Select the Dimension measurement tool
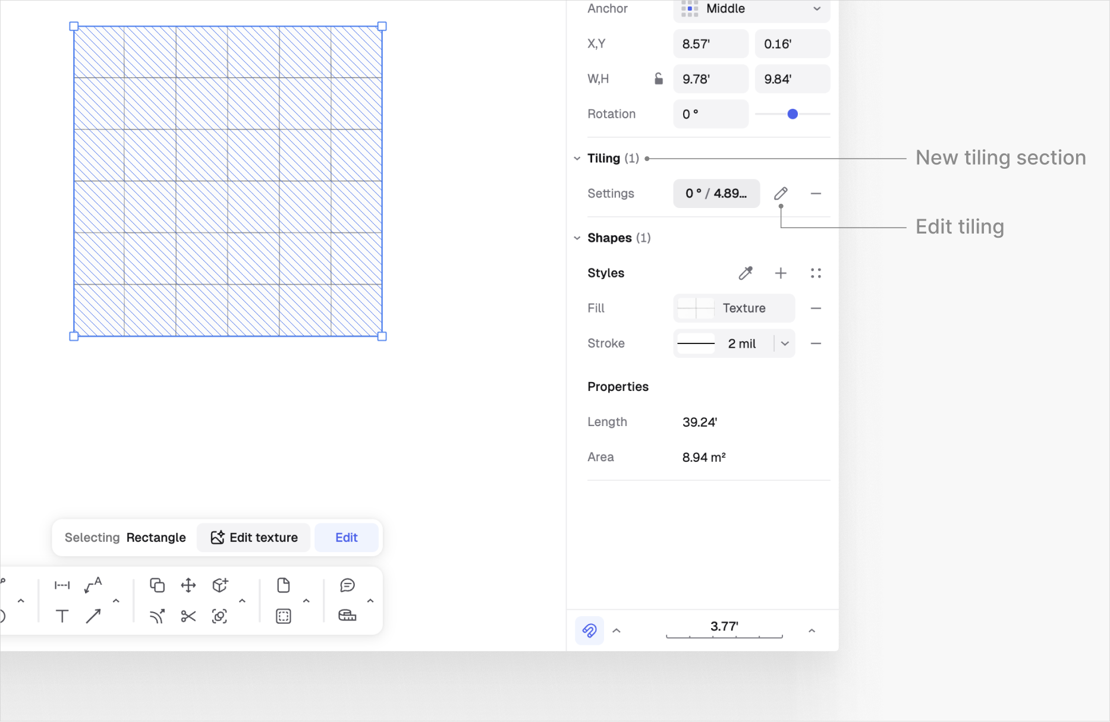Viewport: 1110px width, 722px height. tap(62, 585)
